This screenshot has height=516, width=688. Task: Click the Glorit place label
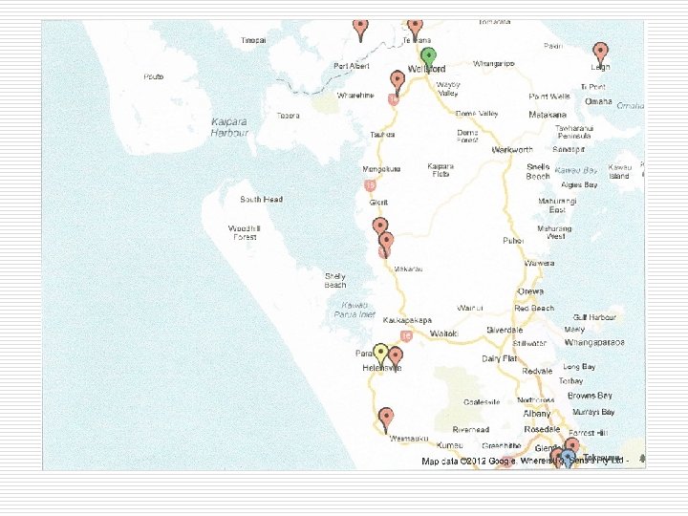[x=378, y=203]
